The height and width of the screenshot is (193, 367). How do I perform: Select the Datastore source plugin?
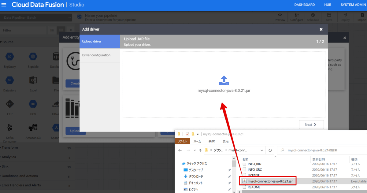[10, 84]
